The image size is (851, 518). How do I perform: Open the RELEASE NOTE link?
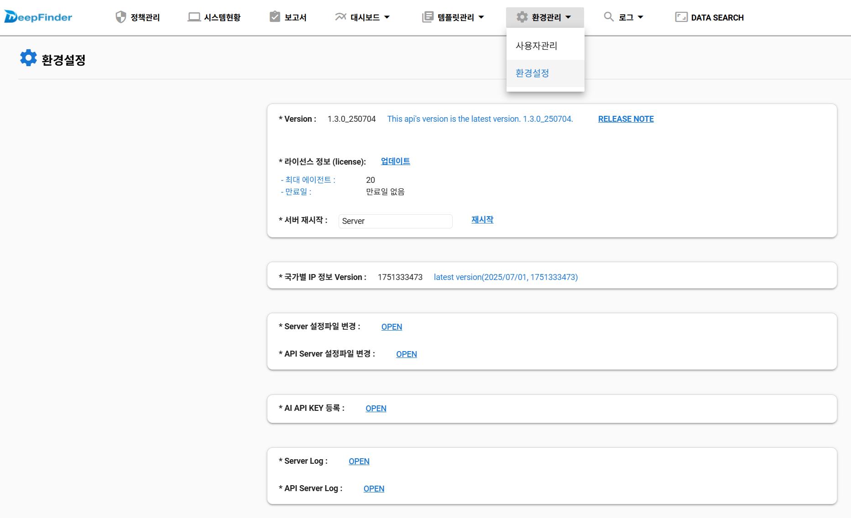[x=626, y=119]
